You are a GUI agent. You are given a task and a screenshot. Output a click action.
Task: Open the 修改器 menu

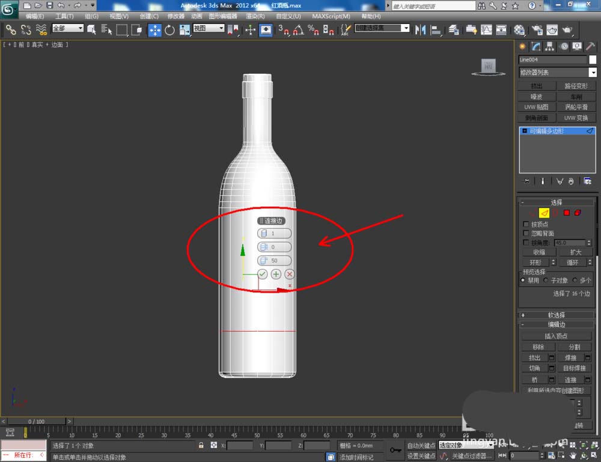[x=176, y=16]
